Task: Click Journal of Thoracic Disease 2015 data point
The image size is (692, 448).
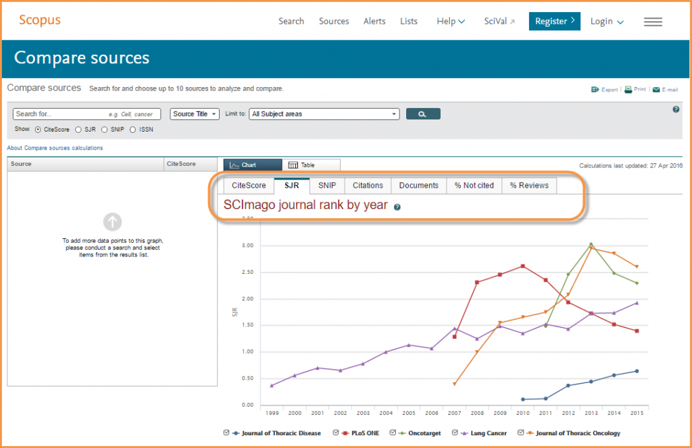Action: [637, 371]
